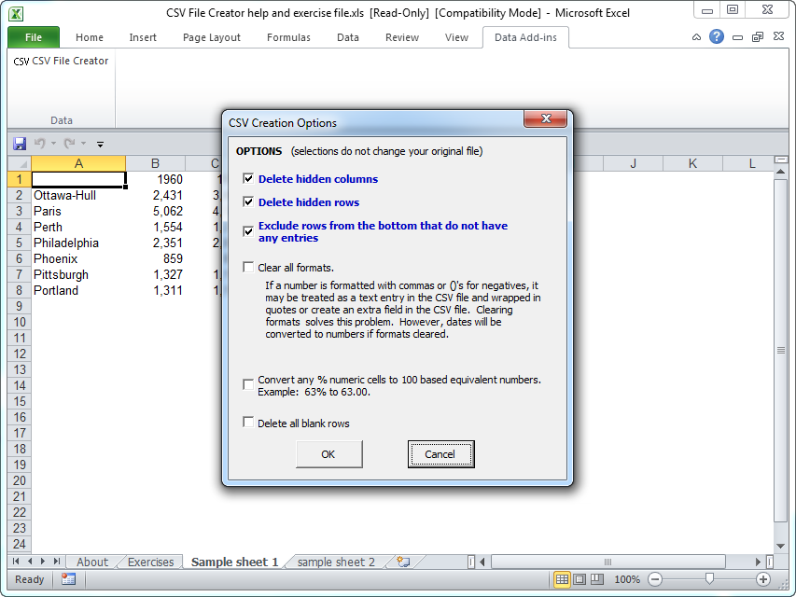This screenshot has width=796, height=597.
Task: Open the Formulas ribbon tab
Action: click(x=288, y=37)
